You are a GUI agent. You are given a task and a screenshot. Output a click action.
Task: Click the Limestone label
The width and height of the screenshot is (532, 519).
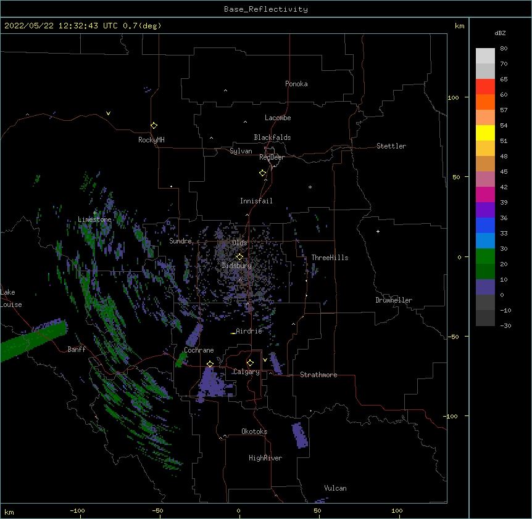pyautogui.click(x=94, y=219)
